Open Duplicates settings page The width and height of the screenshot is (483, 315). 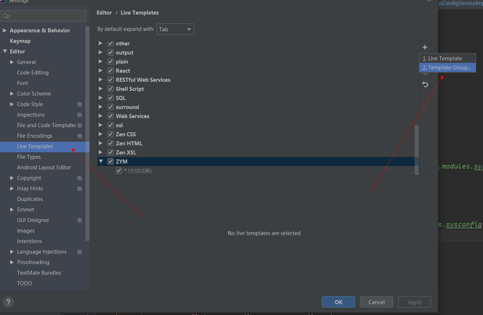pos(30,199)
